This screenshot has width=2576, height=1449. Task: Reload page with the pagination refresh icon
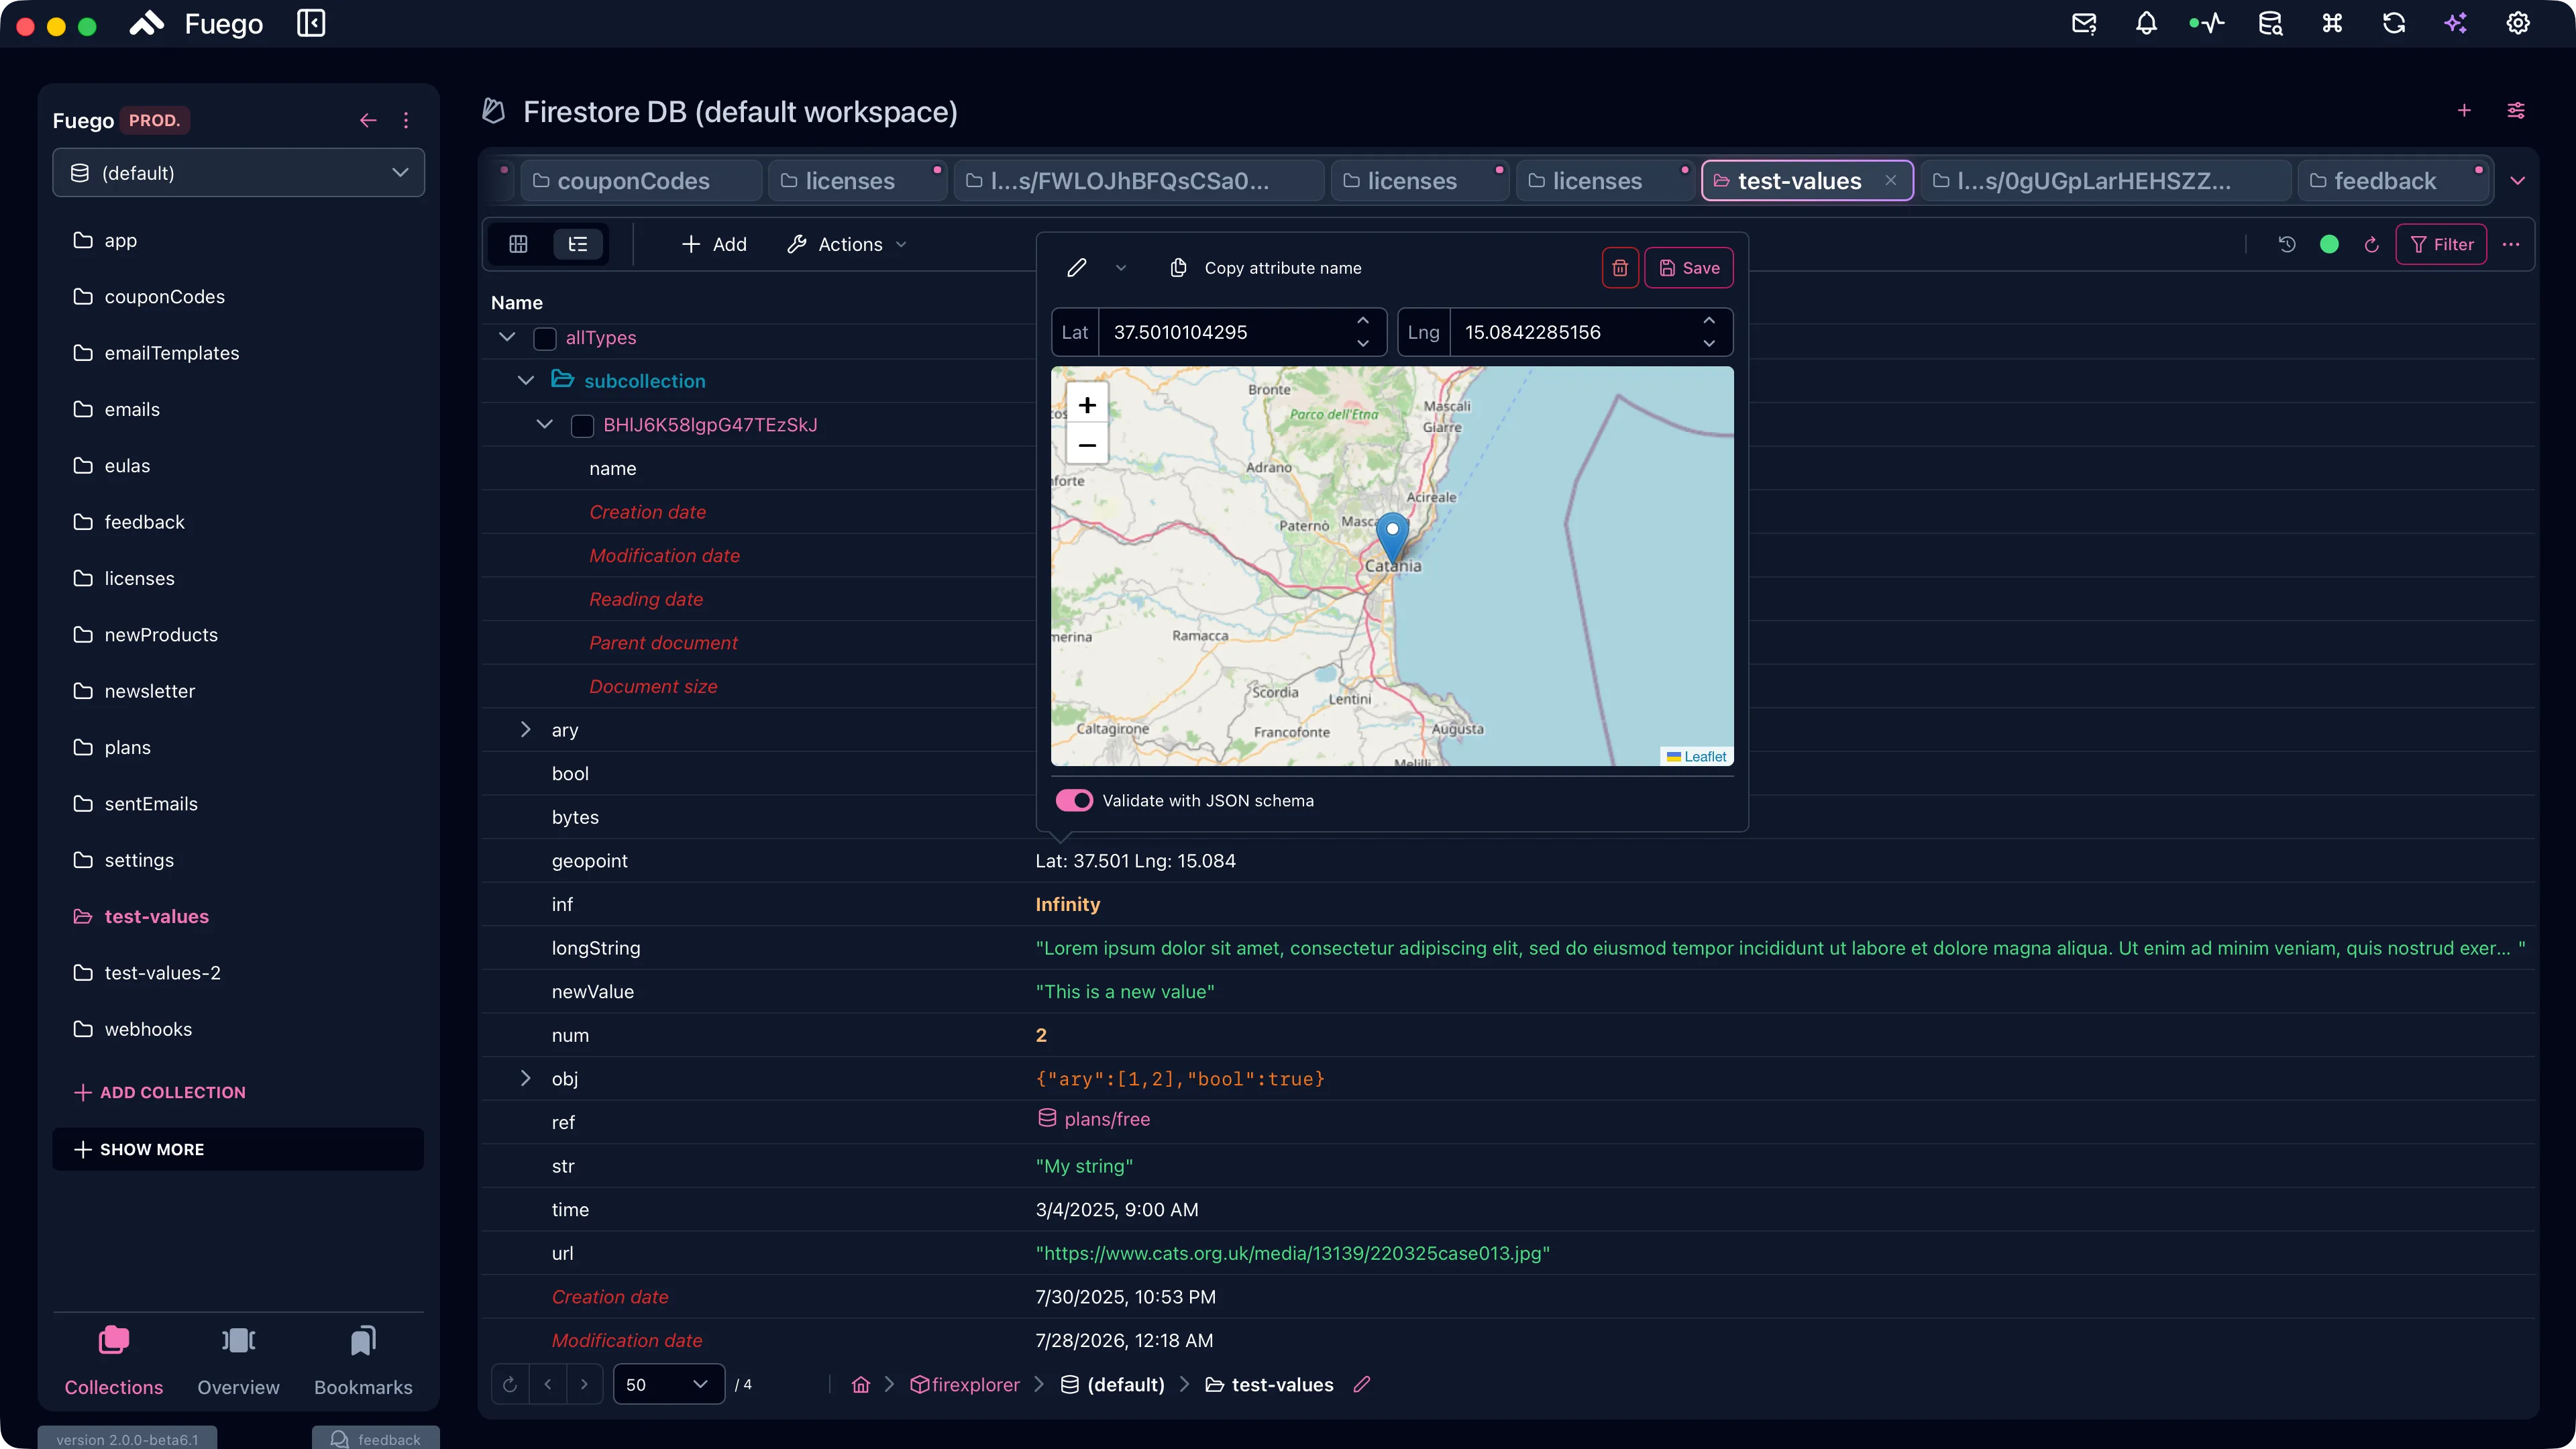[x=510, y=1385]
